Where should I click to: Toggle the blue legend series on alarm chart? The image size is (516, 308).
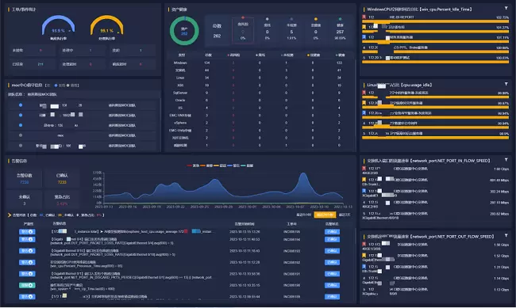(233, 165)
